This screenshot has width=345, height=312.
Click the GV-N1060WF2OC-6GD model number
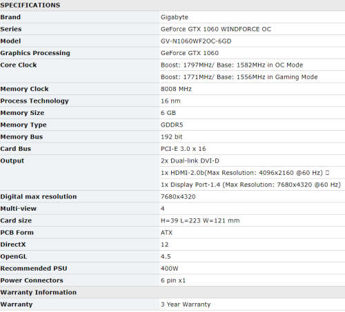click(x=196, y=41)
